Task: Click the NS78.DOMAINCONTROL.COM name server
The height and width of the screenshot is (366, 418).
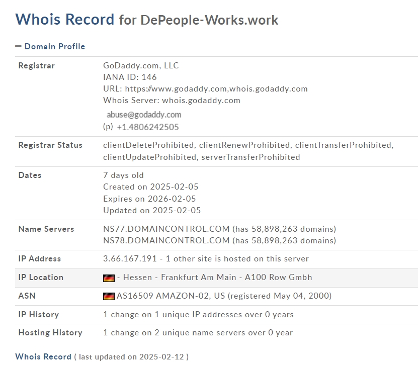Action: pos(166,240)
